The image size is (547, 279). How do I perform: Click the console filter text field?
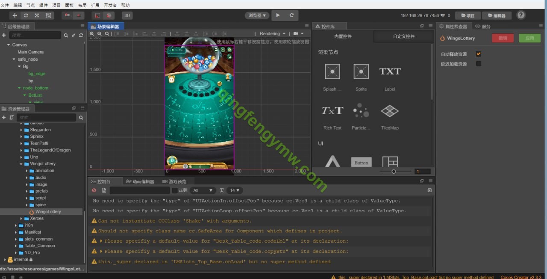pos(140,190)
